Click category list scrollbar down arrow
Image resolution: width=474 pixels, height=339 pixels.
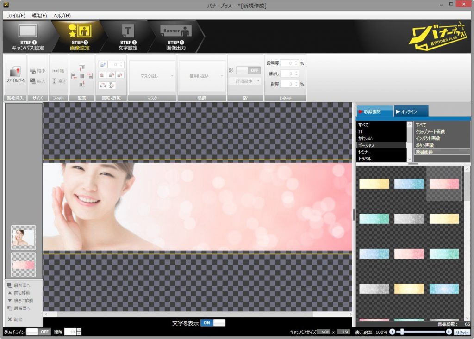click(410, 159)
